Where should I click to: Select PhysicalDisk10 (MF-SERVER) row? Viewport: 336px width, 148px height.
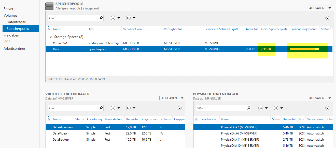[263, 145]
